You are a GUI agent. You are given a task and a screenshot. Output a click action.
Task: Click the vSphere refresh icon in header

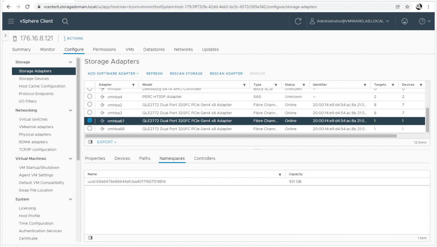(298, 21)
